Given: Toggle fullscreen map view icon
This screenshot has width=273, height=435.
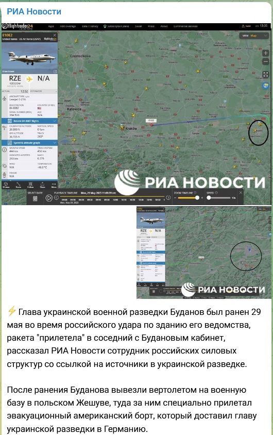Looking at the screenshot, I should [x=265, y=74].
